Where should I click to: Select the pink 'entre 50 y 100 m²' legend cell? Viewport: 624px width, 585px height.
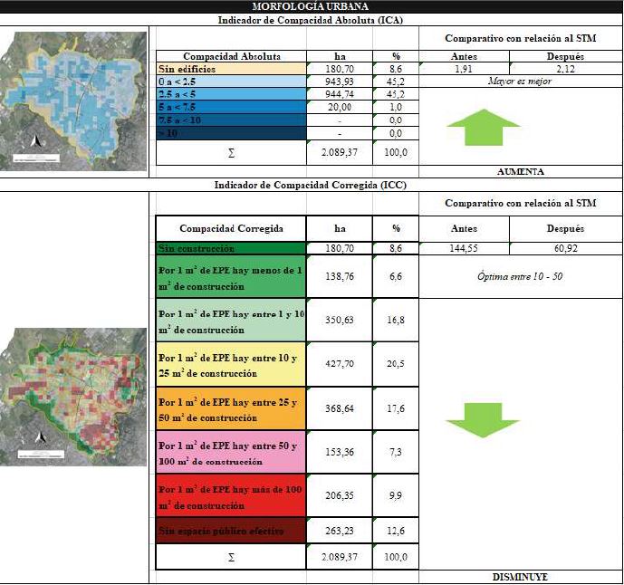click(230, 453)
